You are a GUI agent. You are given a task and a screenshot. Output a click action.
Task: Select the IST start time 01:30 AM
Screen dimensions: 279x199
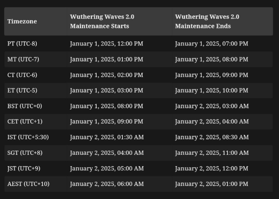pos(107,137)
